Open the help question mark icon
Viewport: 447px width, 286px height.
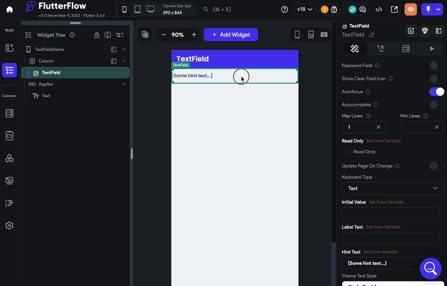click(x=285, y=9)
